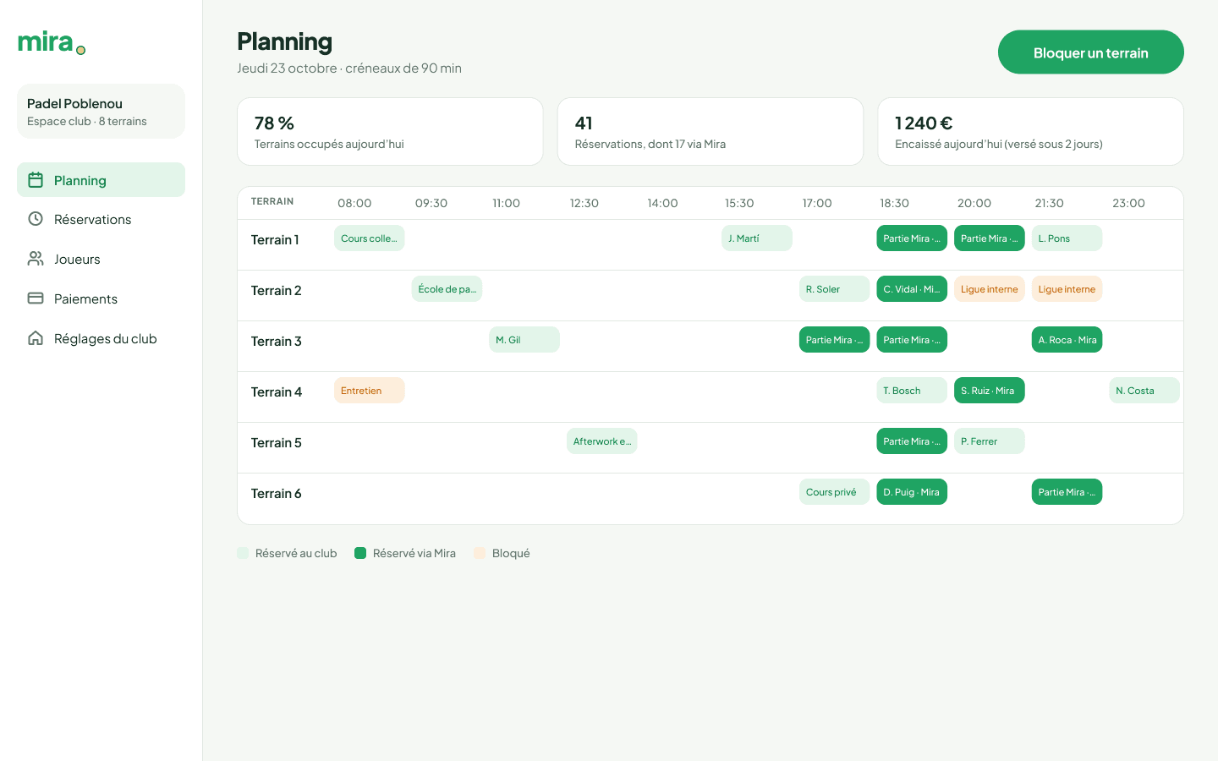Screen dimensions: 1218x761
Task: Open the 41 Réservations stat card
Action: (x=710, y=132)
